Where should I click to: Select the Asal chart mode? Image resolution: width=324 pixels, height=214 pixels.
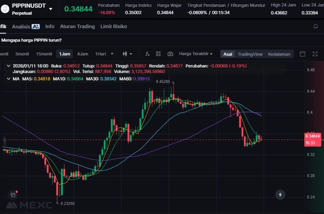228,54
